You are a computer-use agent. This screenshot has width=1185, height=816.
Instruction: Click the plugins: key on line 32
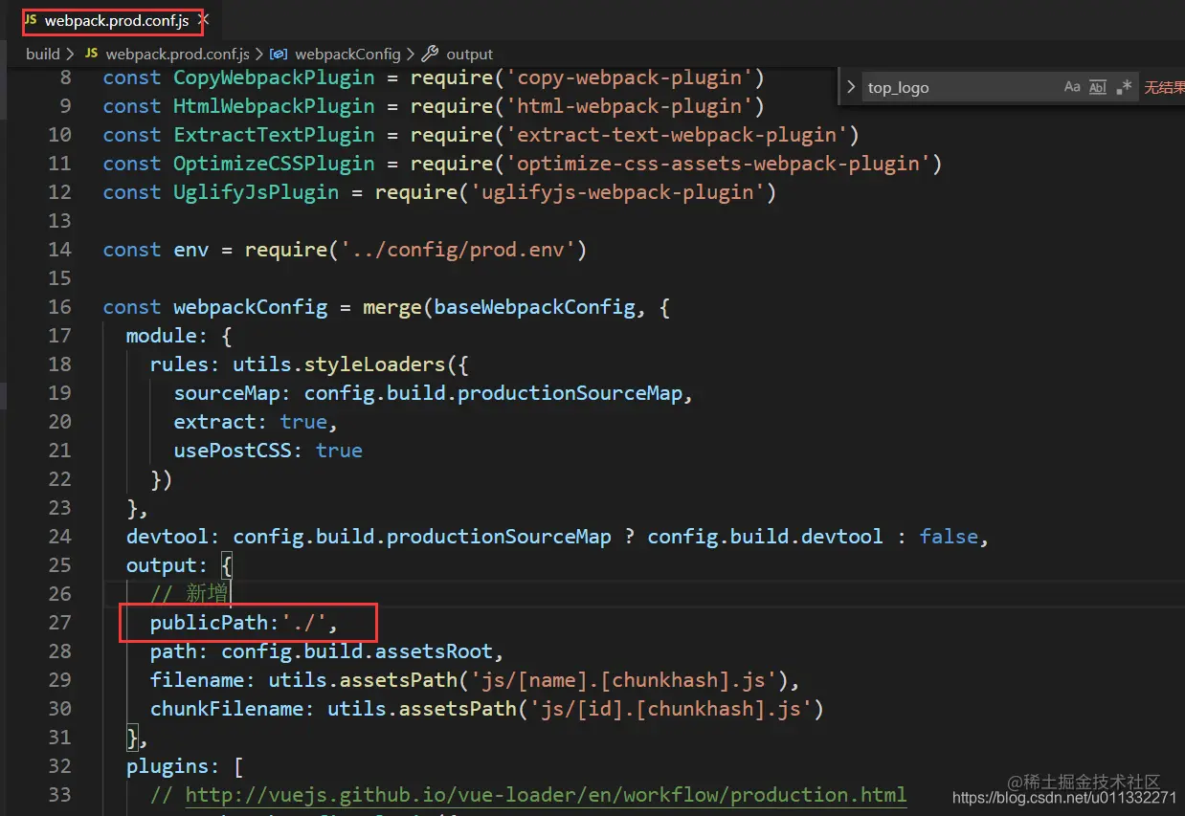(173, 766)
